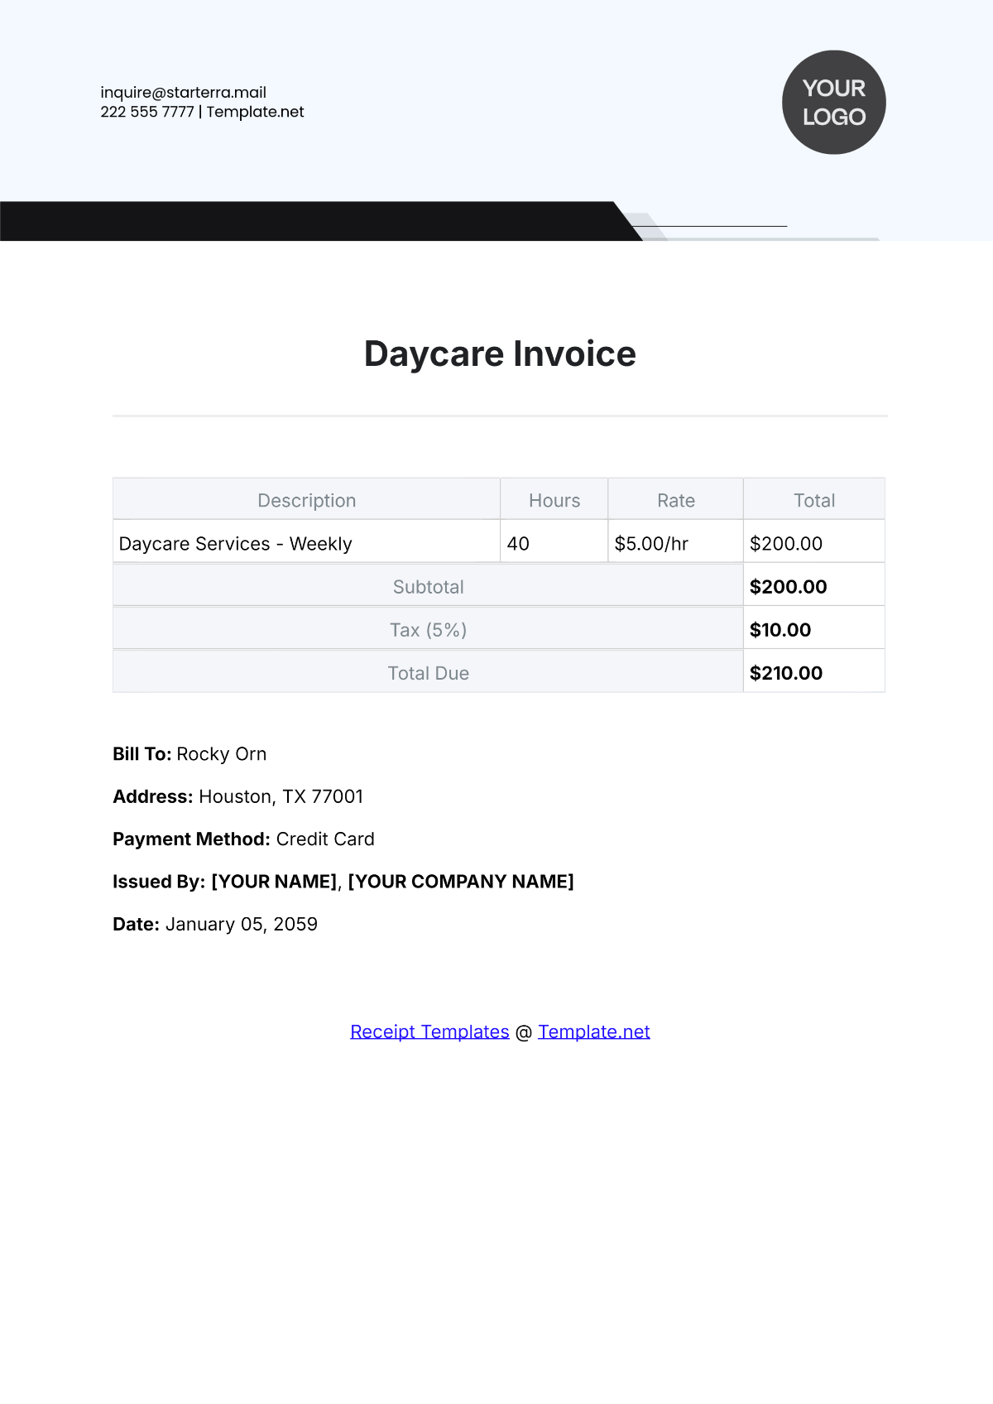Image resolution: width=993 pixels, height=1404 pixels.
Task: Click the Address Houston, TX 77001 line
Action: coord(238,796)
